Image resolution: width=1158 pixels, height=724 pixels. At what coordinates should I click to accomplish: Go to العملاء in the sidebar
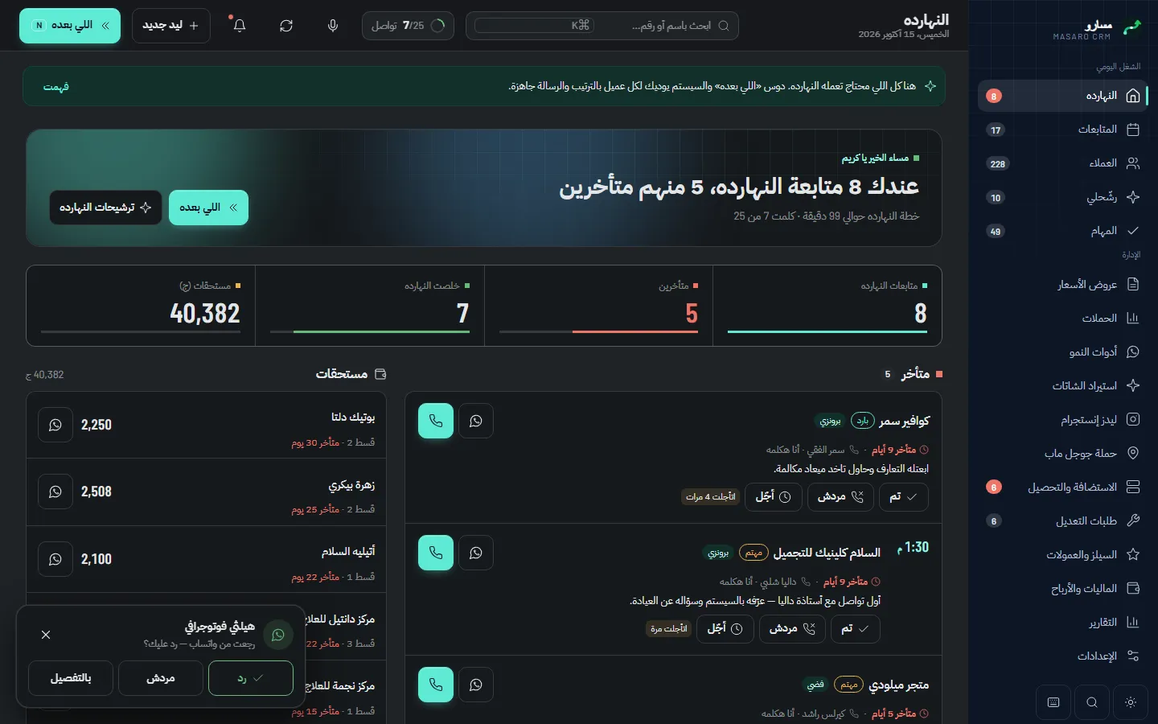(x=1063, y=163)
